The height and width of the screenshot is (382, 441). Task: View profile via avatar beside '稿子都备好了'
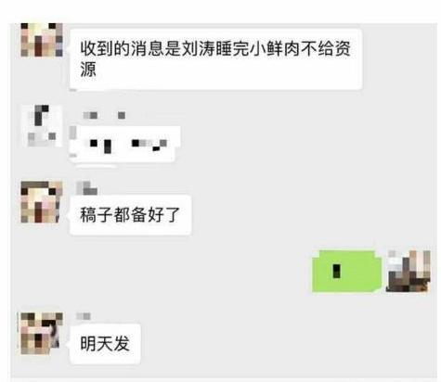[x=42, y=202]
